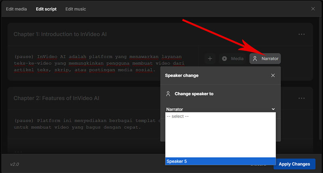Click the person icon beside Change speaker to

[x=168, y=94]
